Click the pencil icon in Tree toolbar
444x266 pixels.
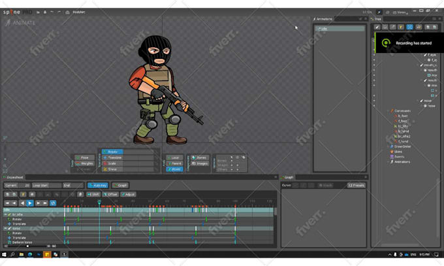[x=377, y=27]
